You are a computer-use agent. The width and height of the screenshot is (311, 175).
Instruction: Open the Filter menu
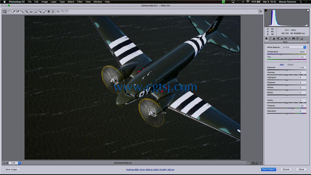tap(80, 2)
